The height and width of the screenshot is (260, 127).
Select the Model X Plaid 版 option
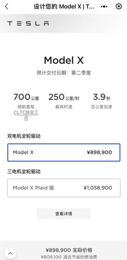[64, 188]
